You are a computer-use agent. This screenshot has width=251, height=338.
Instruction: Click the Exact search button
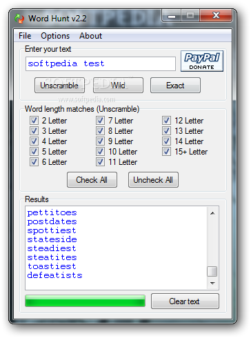pos(175,86)
